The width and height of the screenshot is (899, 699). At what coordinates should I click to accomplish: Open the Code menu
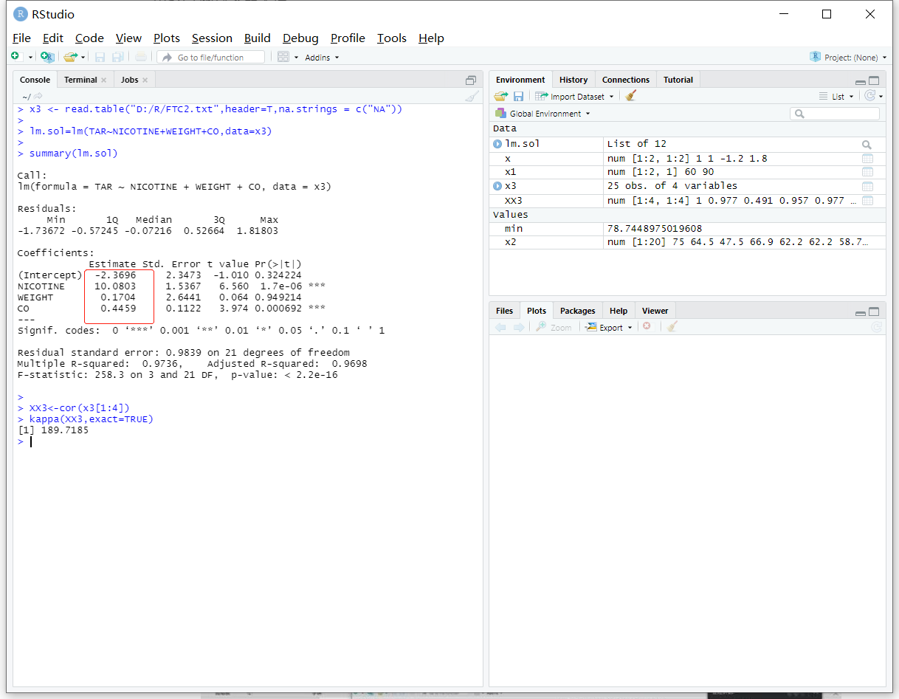click(x=89, y=38)
